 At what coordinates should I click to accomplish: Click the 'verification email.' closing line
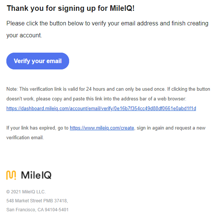[25, 138]
